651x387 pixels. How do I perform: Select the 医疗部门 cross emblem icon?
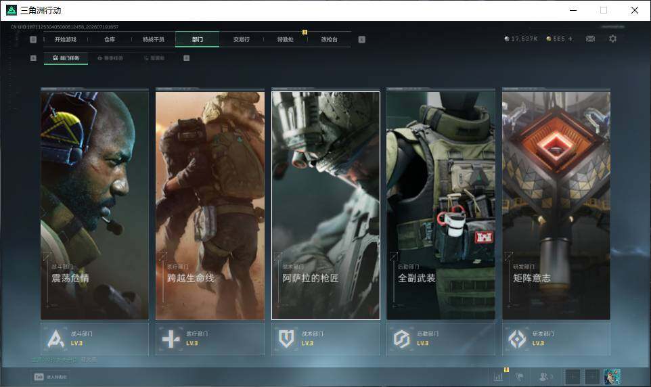pyautogui.click(x=171, y=339)
